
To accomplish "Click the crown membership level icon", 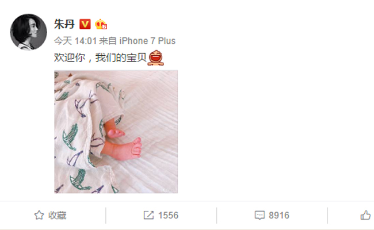I will coord(101,24).
